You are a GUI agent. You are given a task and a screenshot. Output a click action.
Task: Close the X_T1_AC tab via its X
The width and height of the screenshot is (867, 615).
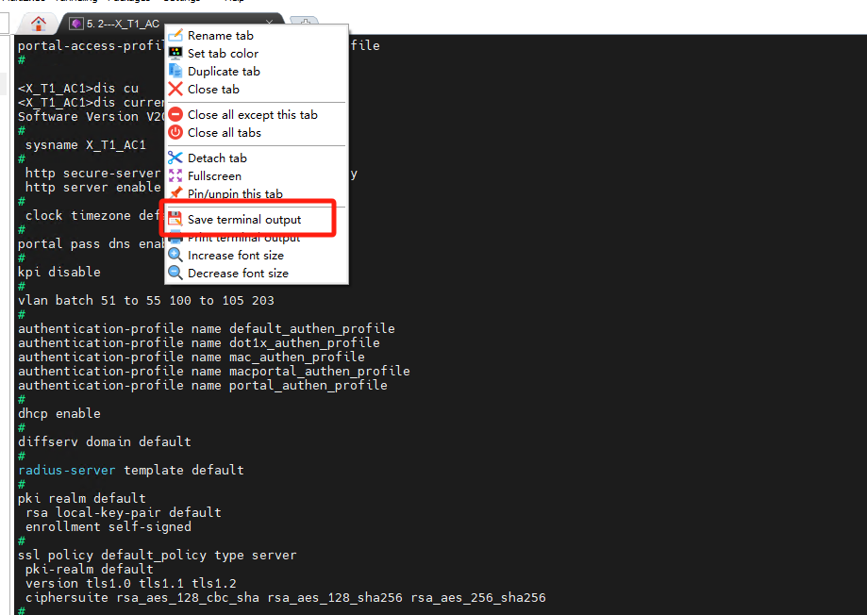270,23
